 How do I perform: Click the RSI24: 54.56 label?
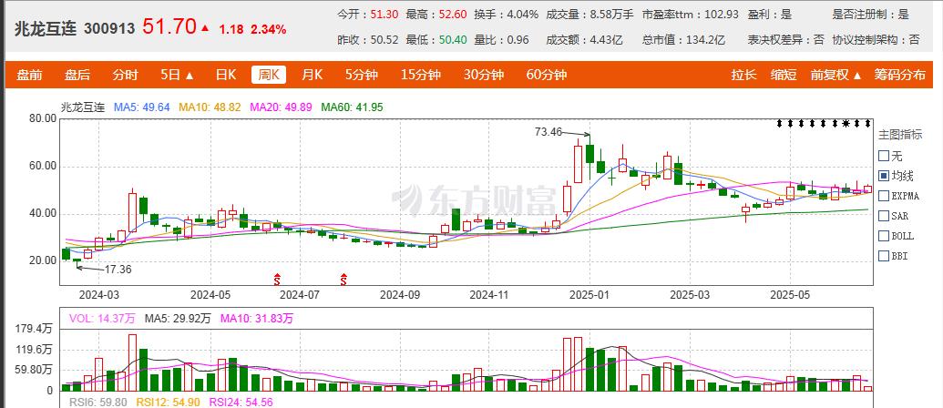pyautogui.click(x=241, y=402)
